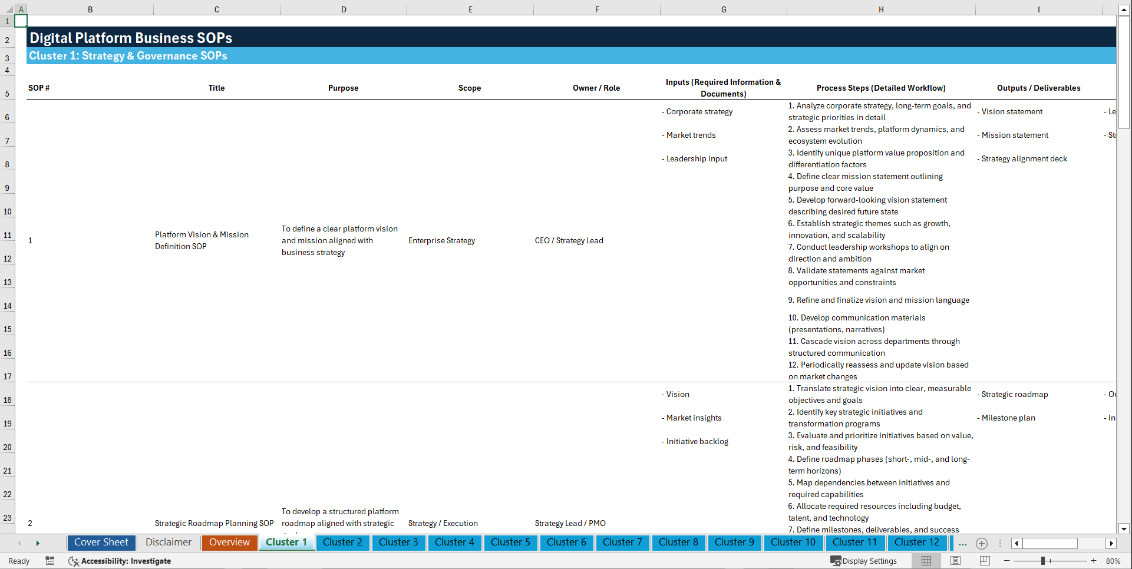
Task: Select Page Layout view icon
Action: (x=955, y=561)
